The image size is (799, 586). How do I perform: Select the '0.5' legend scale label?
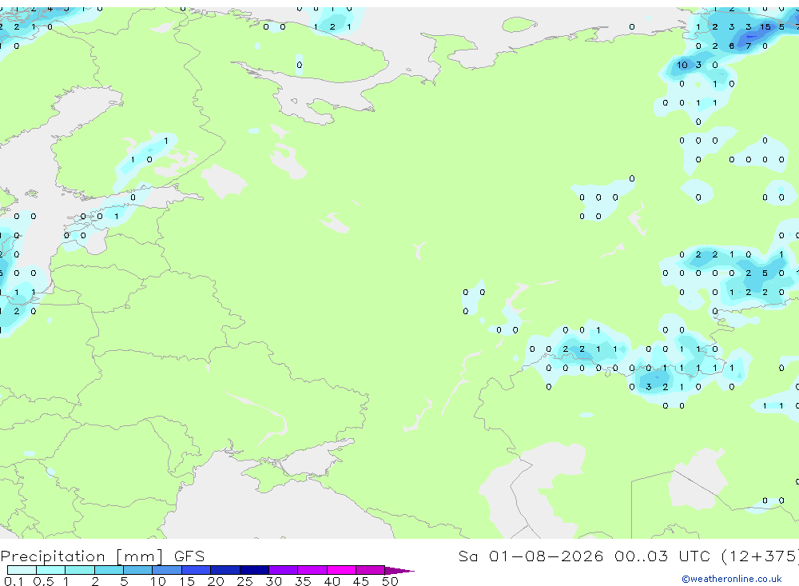[x=43, y=581]
